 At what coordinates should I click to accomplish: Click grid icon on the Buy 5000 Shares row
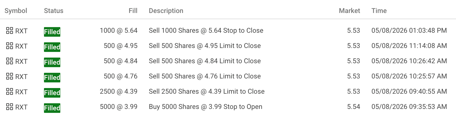[x=10, y=107]
